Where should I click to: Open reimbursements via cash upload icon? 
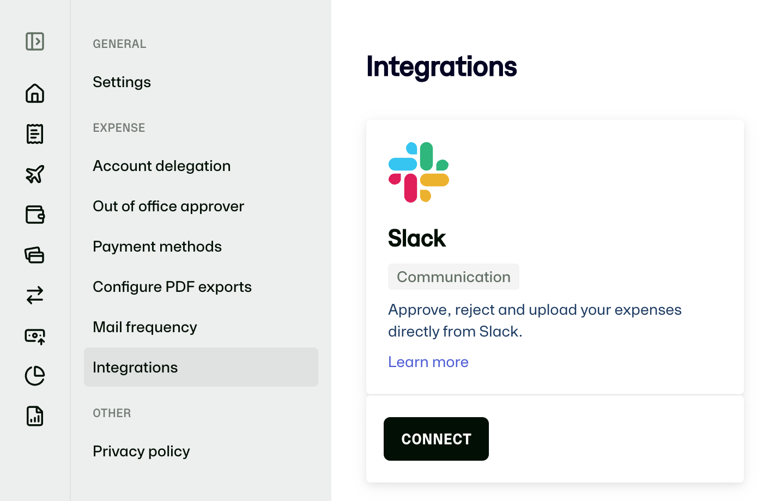(35, 336)
